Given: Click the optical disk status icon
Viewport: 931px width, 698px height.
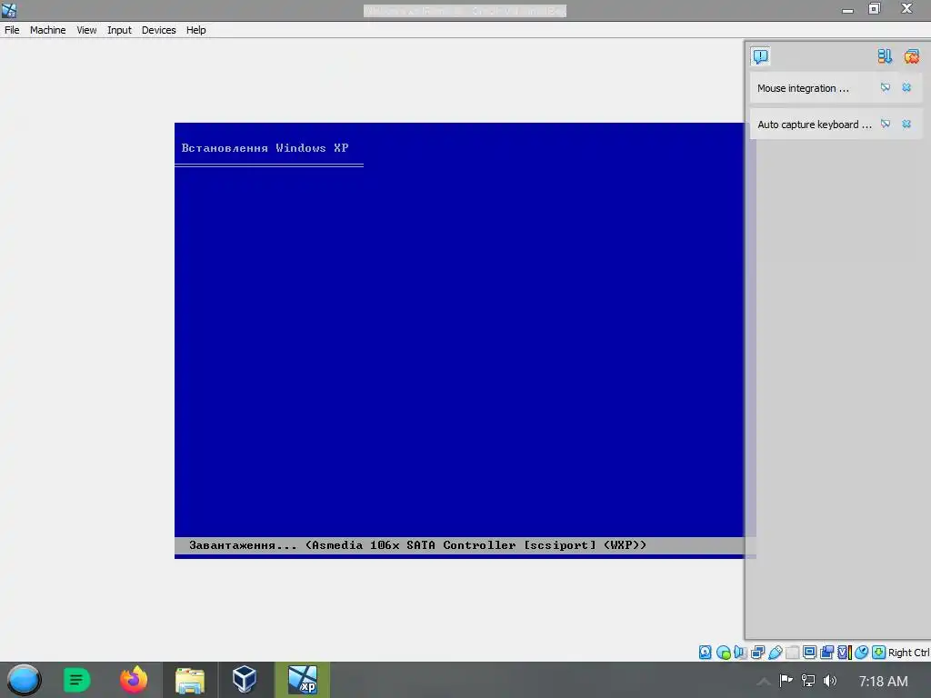Looking at the screenshot, I should pyautogui.click(x=723, y=653).
